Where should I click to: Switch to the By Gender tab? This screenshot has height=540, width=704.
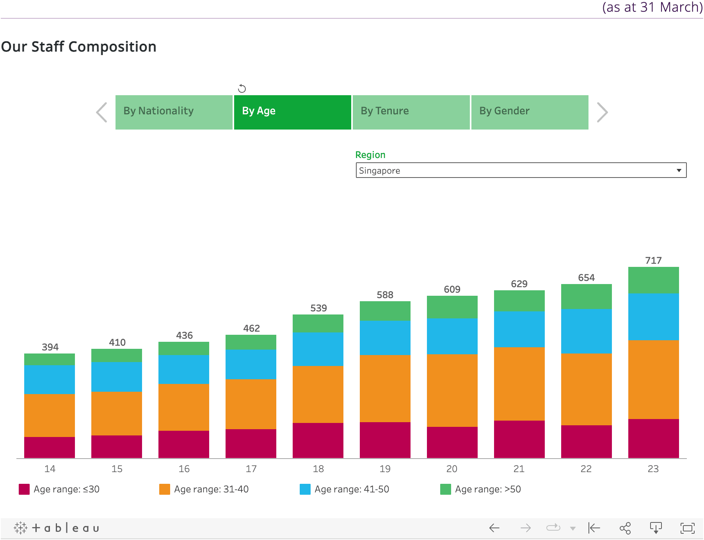[x=530, y=112]
